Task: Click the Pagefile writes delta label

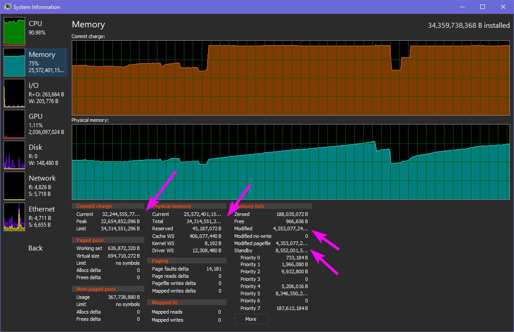Action: click(x=174, y=283)
